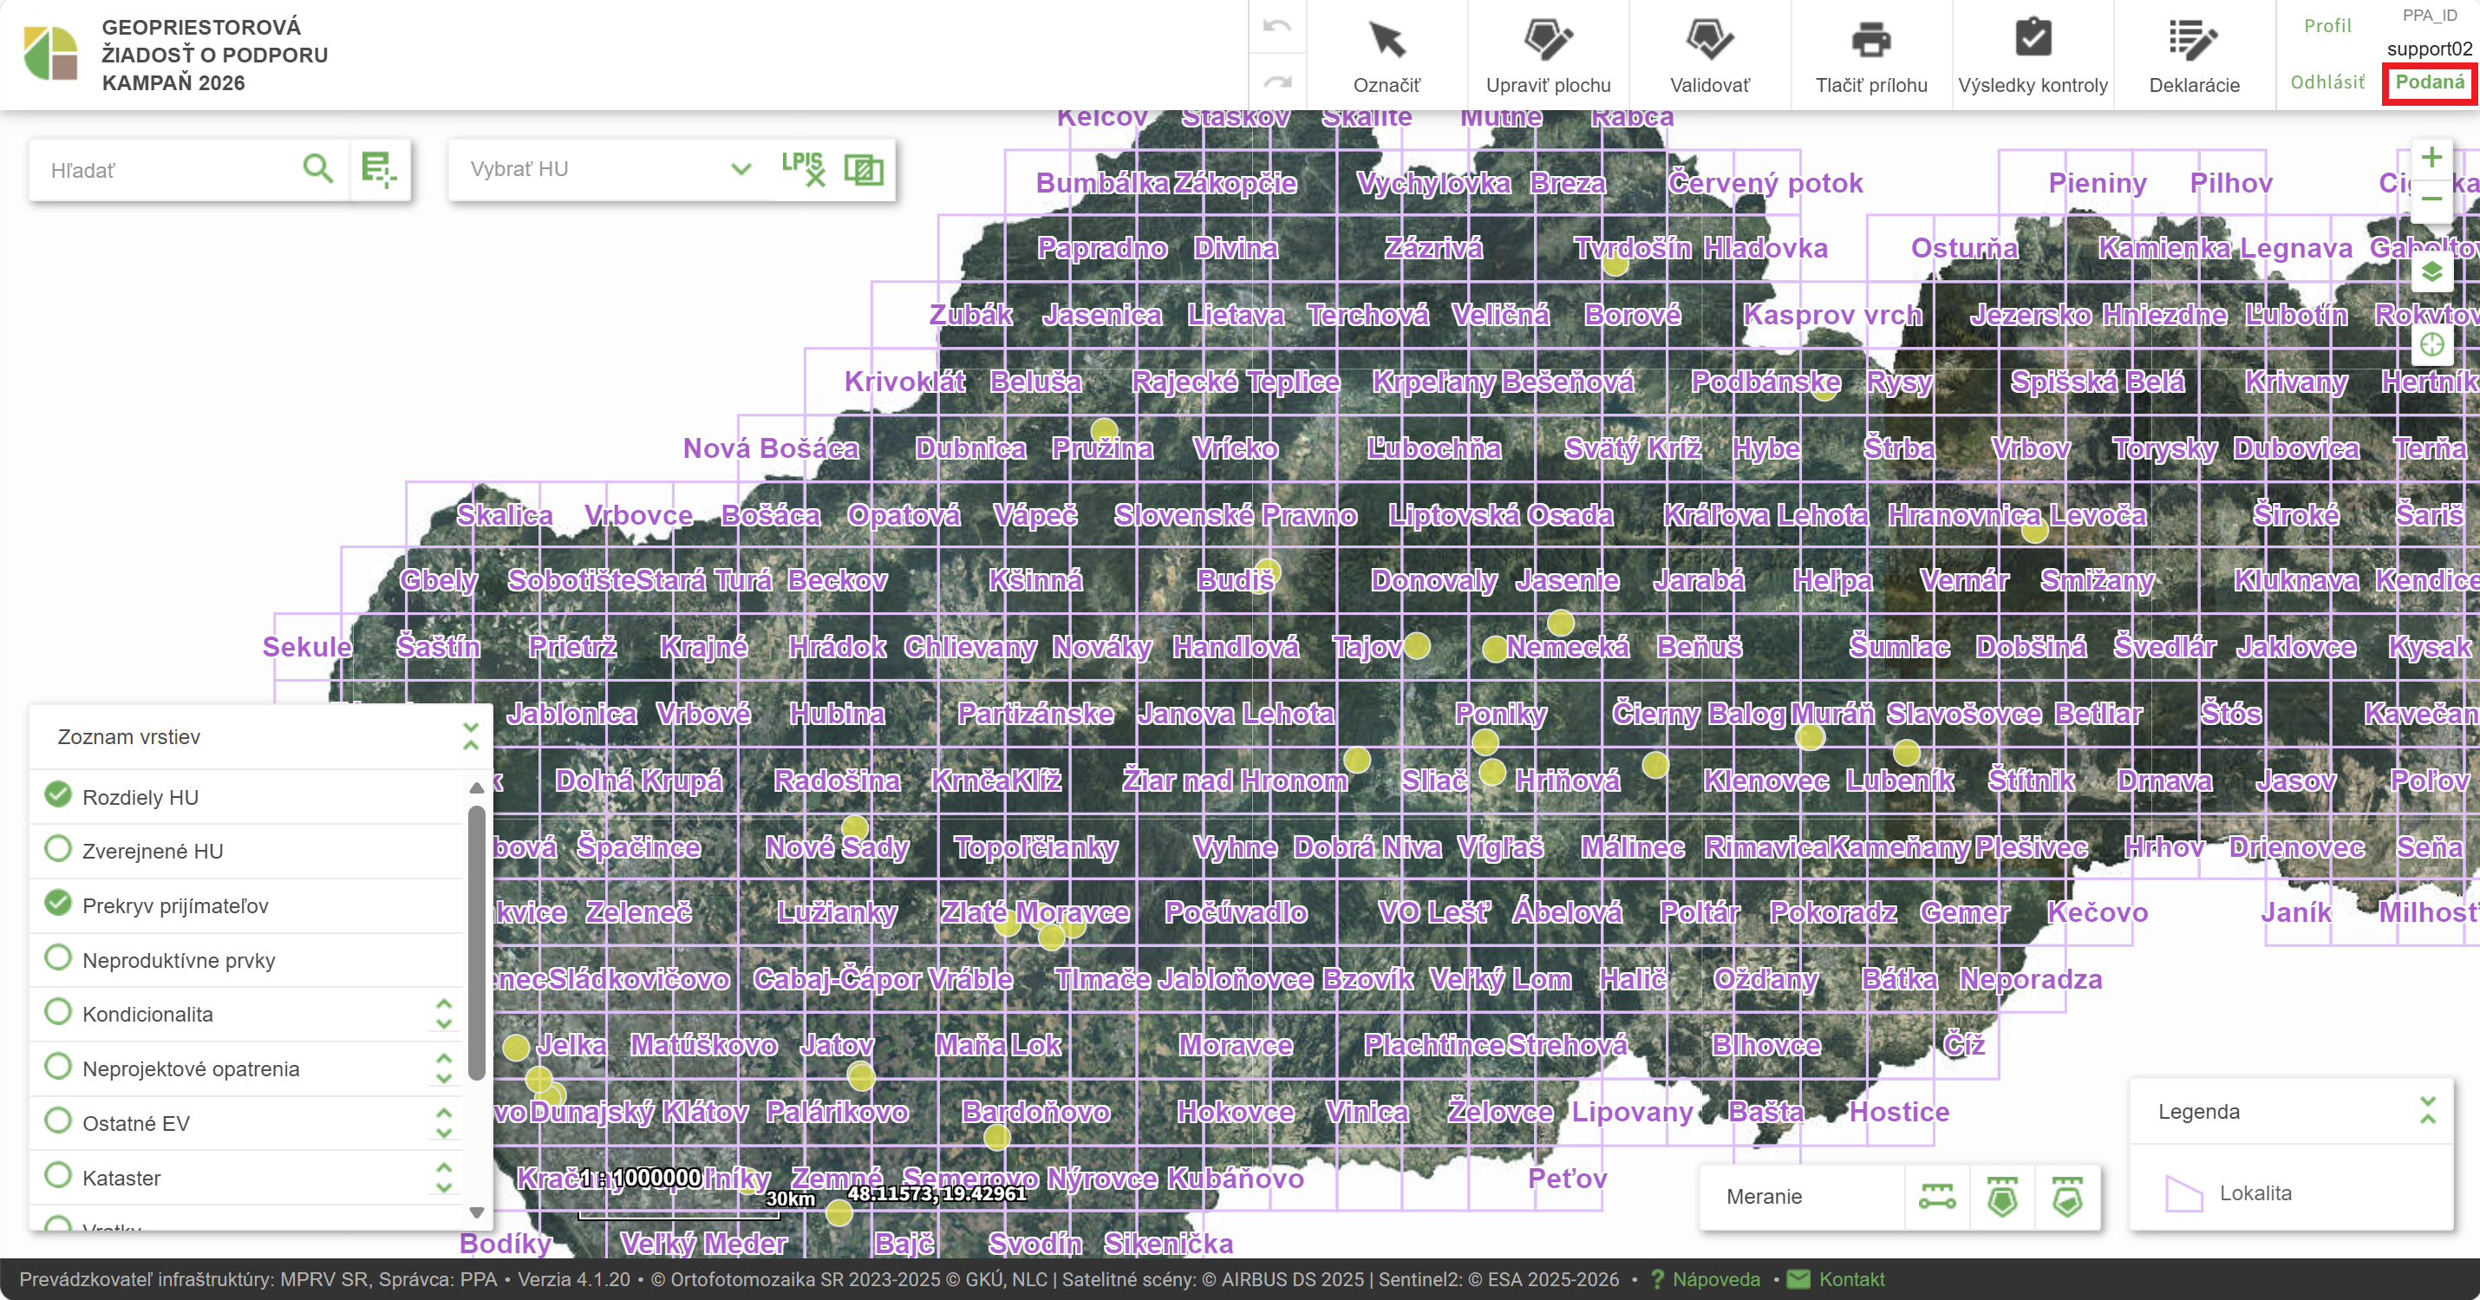This screenshot has width=2480, height=1300.
Task: Open the Nápoveda help link
Action: [1715, 1280]
